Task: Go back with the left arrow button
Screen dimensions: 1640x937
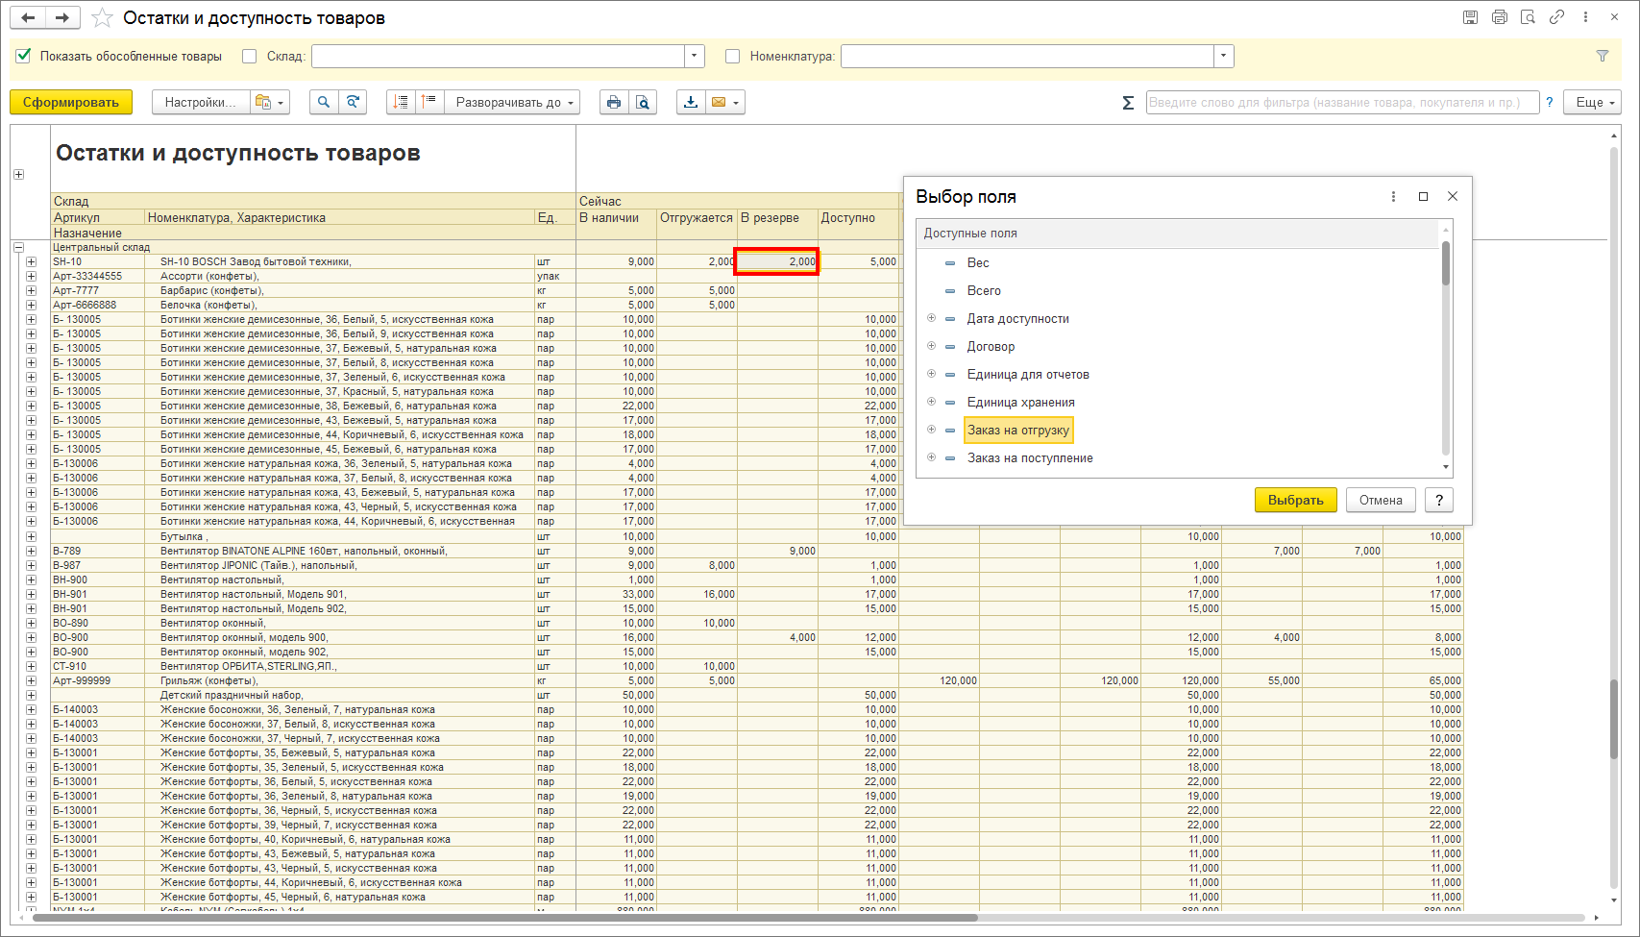Action: coord(28,18)
